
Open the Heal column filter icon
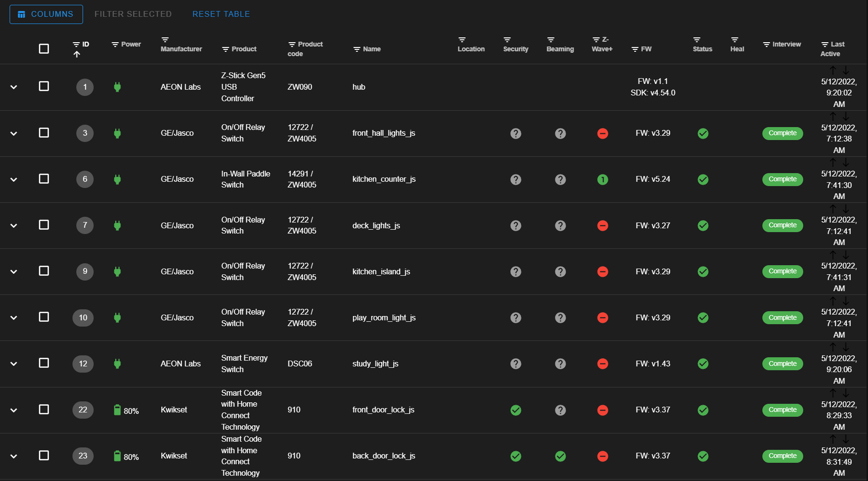735,40
